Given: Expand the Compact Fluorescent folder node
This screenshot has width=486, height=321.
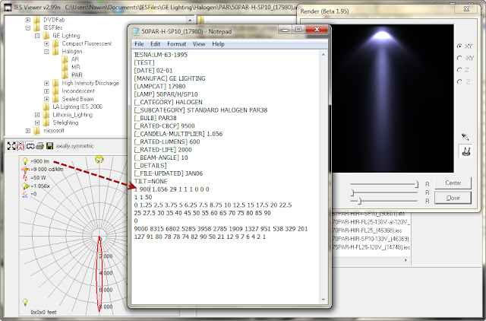Looking at the screenshot, I should coord(46,44).
